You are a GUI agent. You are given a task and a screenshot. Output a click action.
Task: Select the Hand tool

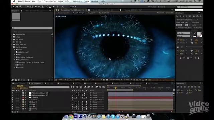click(x=17, y=7)
